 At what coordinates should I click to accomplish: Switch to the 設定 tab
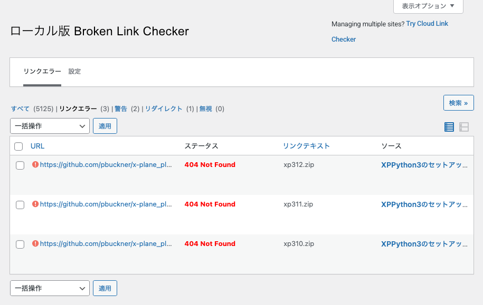pos(74,71)
